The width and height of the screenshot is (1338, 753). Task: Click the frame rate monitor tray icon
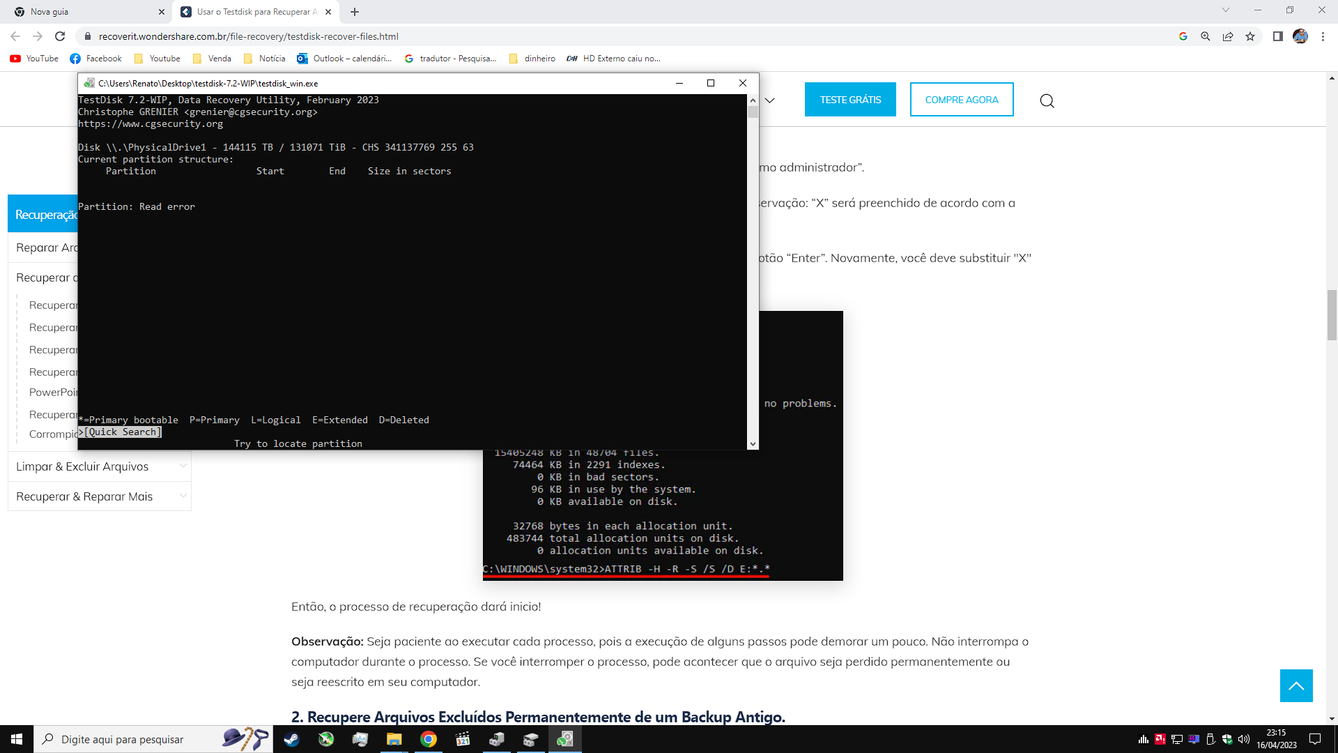pyautogui.click(x=1194, y=739)
